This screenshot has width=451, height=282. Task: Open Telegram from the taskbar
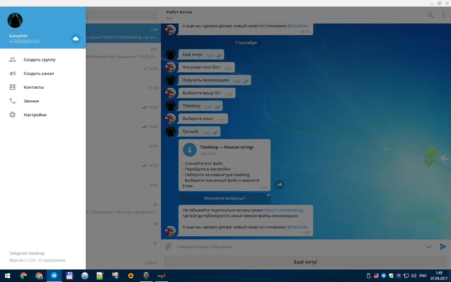point(54,276)
